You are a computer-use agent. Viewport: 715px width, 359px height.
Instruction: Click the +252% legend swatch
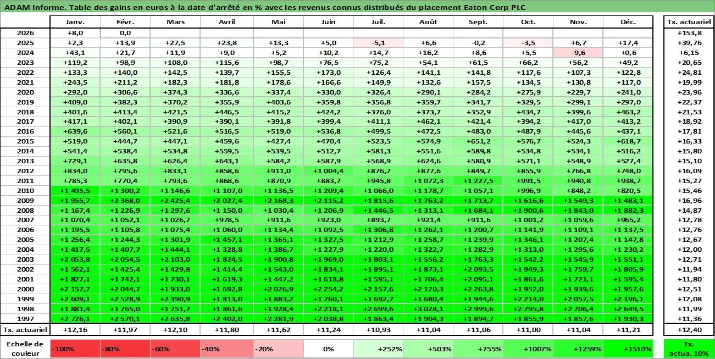coord(378,349)
